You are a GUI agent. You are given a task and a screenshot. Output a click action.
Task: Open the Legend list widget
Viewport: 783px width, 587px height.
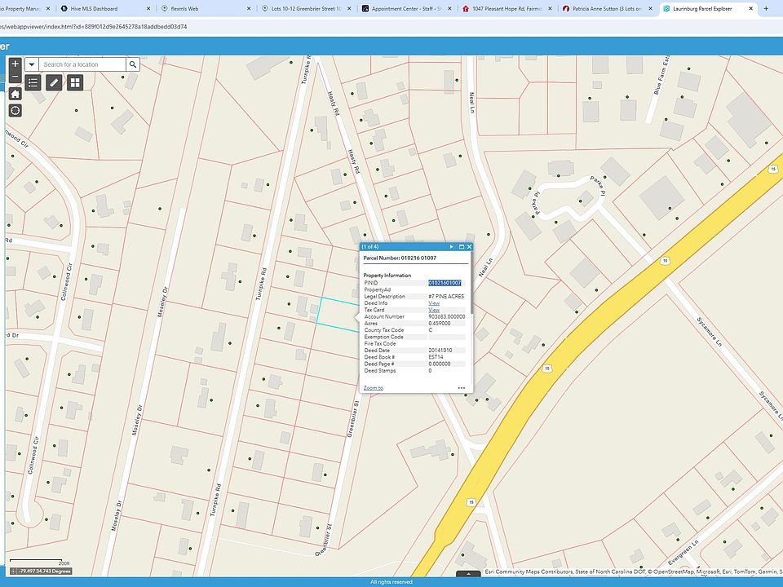pos(33,82)
